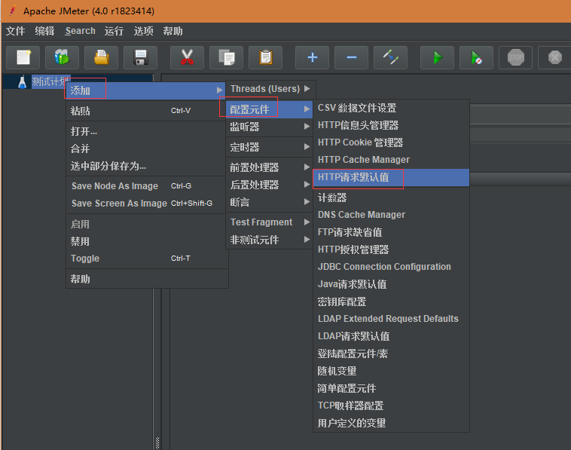
Task: Expand the Test Fragment submenu
Action: pyautogui.click(x=269, y=222)
